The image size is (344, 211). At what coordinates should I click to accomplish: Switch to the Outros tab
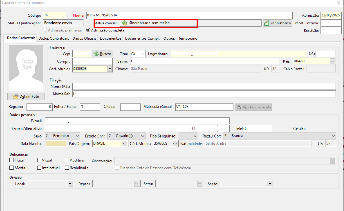coord(169,38)
